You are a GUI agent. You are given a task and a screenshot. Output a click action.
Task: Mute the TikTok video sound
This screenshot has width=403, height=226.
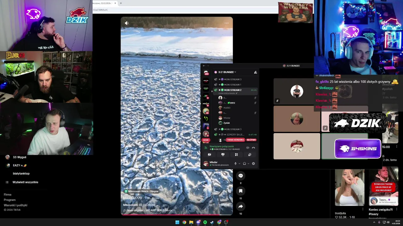(x=127, y=23)
